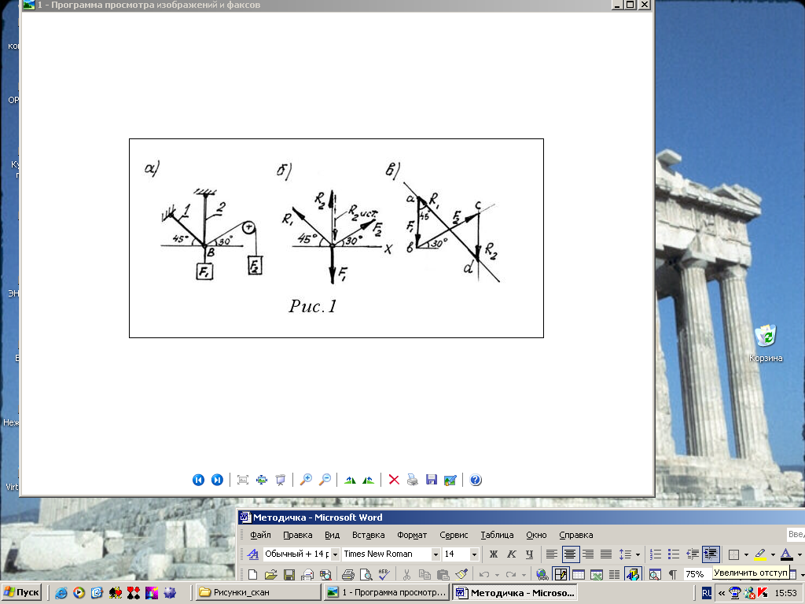
Task: Insert a table in Word
Action: click(579, 574)
